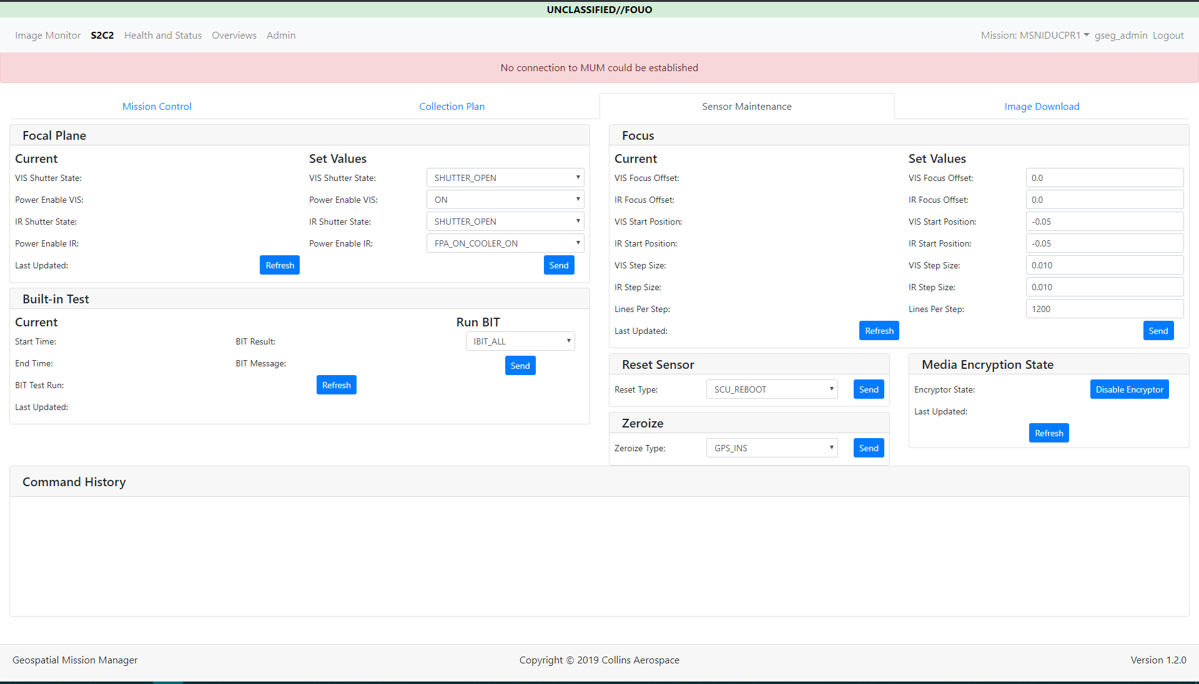Send the Focus set values

coord(1158,331)
